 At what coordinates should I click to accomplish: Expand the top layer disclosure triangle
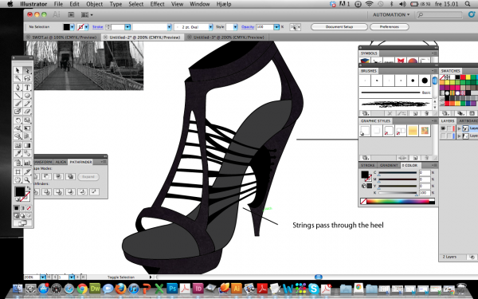459,128
